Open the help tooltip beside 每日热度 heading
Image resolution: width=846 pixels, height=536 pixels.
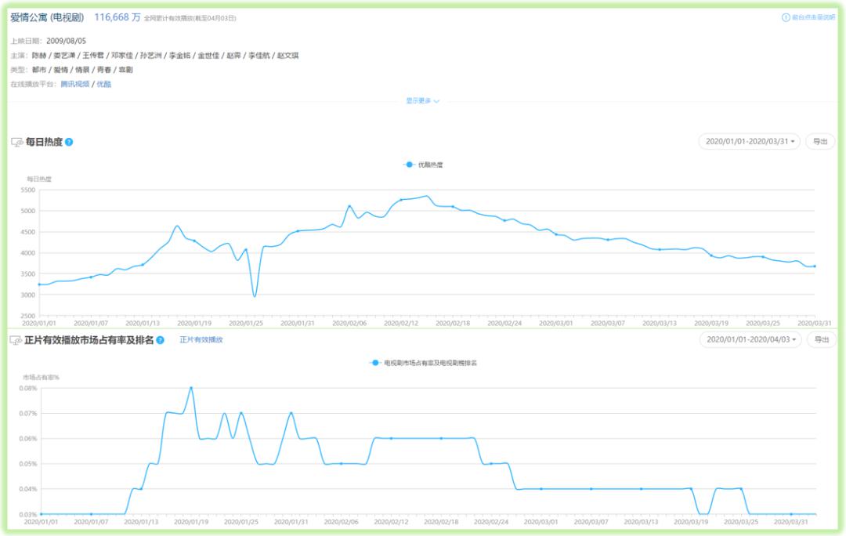coord(69,142)
